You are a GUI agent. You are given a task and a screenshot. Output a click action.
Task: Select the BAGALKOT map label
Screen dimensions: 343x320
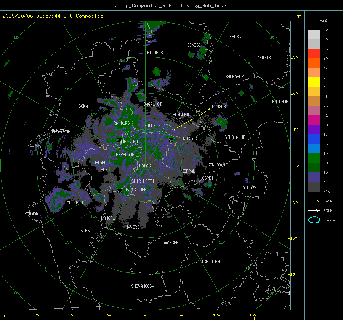[x=152, y=104]
